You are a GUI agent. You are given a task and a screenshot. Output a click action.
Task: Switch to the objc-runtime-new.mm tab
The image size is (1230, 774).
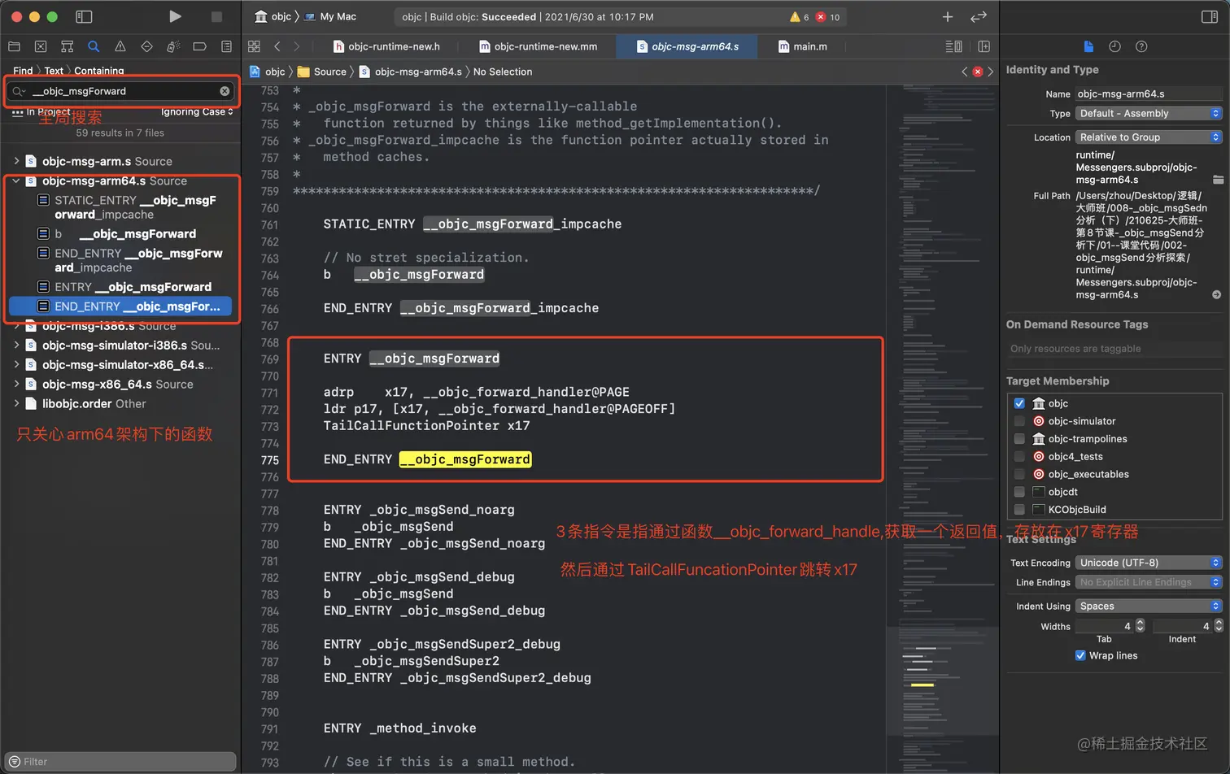click(539, 46)
